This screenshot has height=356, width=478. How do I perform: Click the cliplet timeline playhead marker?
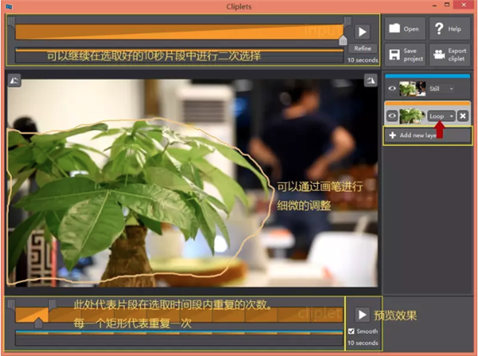37,322
